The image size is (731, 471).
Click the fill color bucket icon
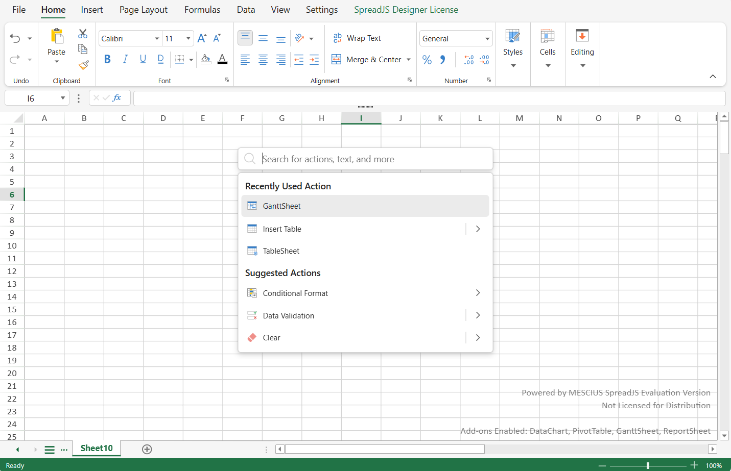[206, 59]
